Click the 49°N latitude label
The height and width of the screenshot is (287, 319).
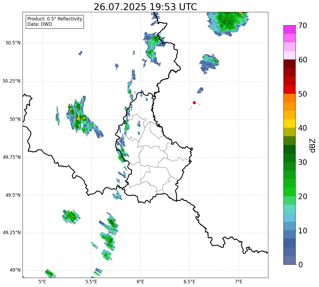pyautogui.click(x=15, y=270)
